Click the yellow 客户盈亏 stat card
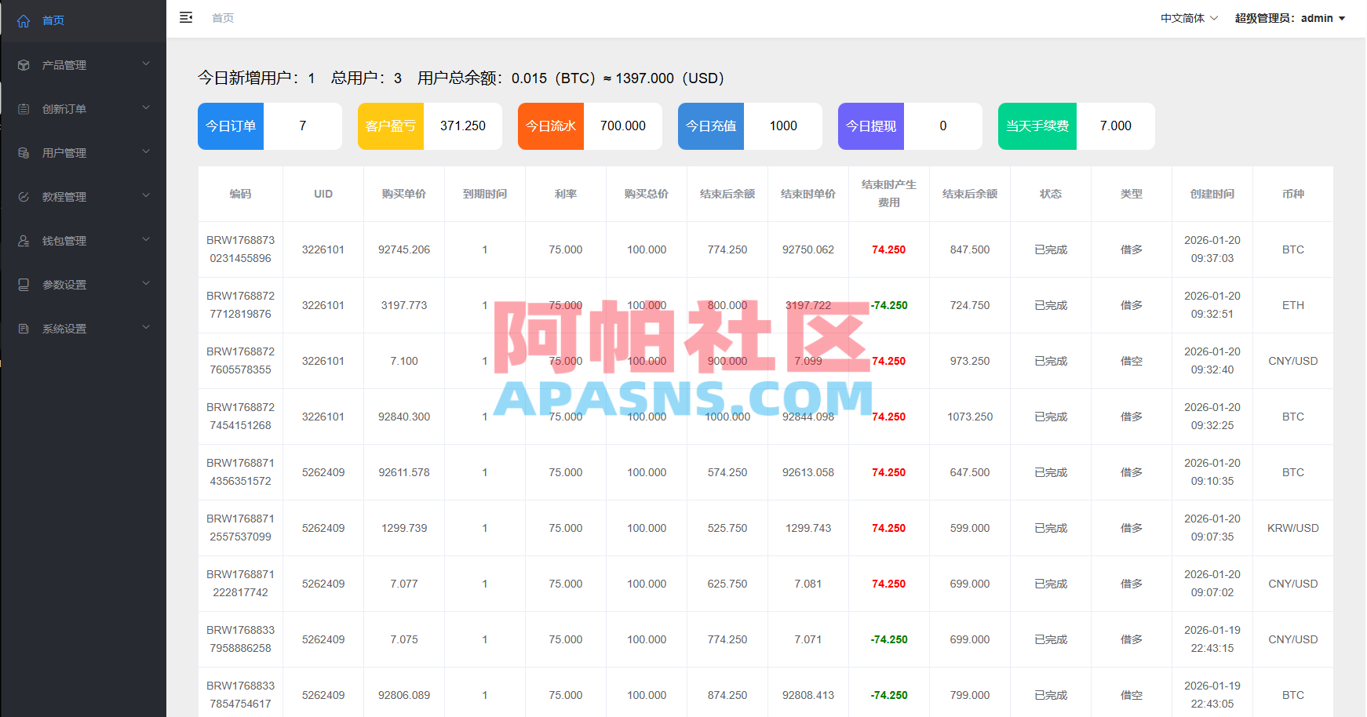Viewport: 1367px width, 717px height. (x=430, y=126)
